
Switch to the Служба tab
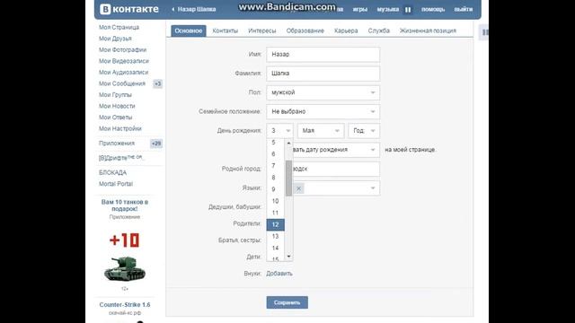379,31
